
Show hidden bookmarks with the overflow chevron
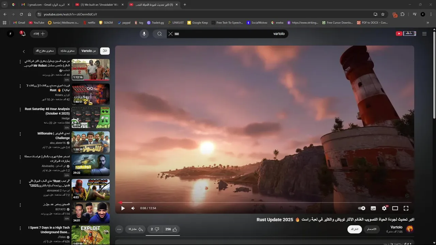[x=428, y=23]
